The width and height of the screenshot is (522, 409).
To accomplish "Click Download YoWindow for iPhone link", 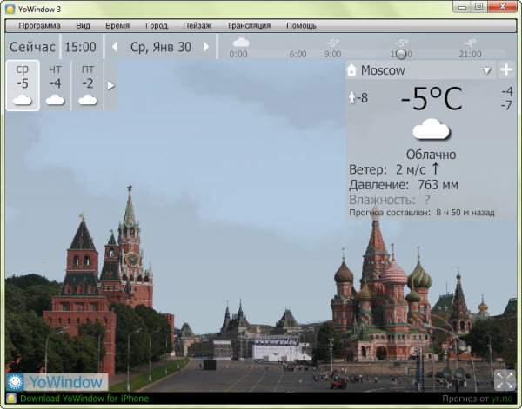I will (x=84, y=399).
